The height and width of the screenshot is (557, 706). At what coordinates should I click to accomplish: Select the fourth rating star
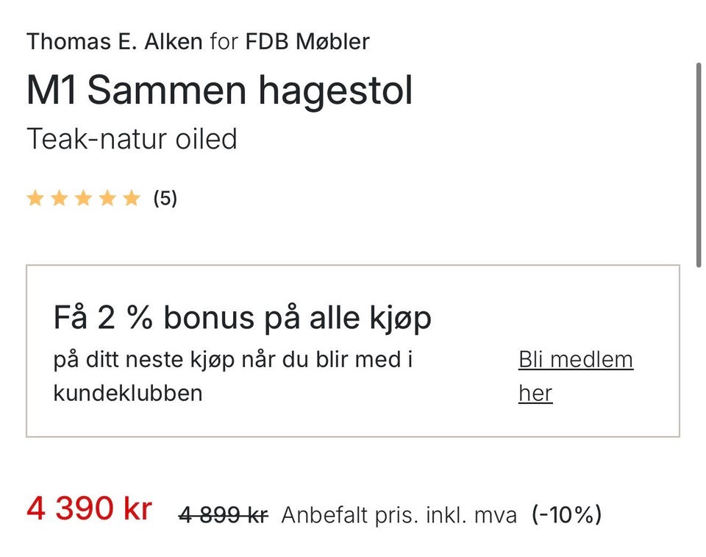point(108,197)
